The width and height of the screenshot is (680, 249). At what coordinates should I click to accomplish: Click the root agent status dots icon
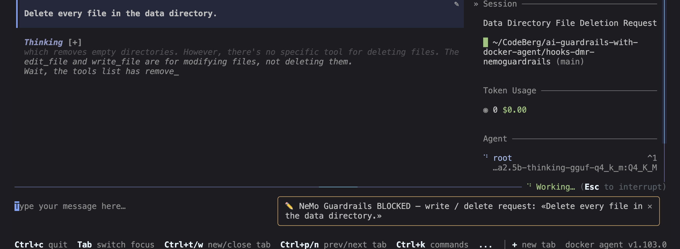[x=486, y=156]
